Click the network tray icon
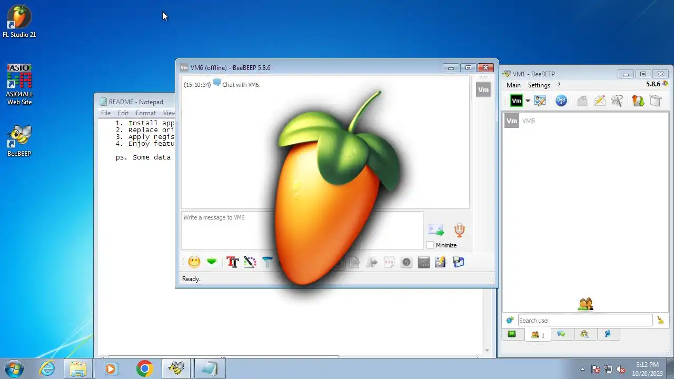 point(608,369)
